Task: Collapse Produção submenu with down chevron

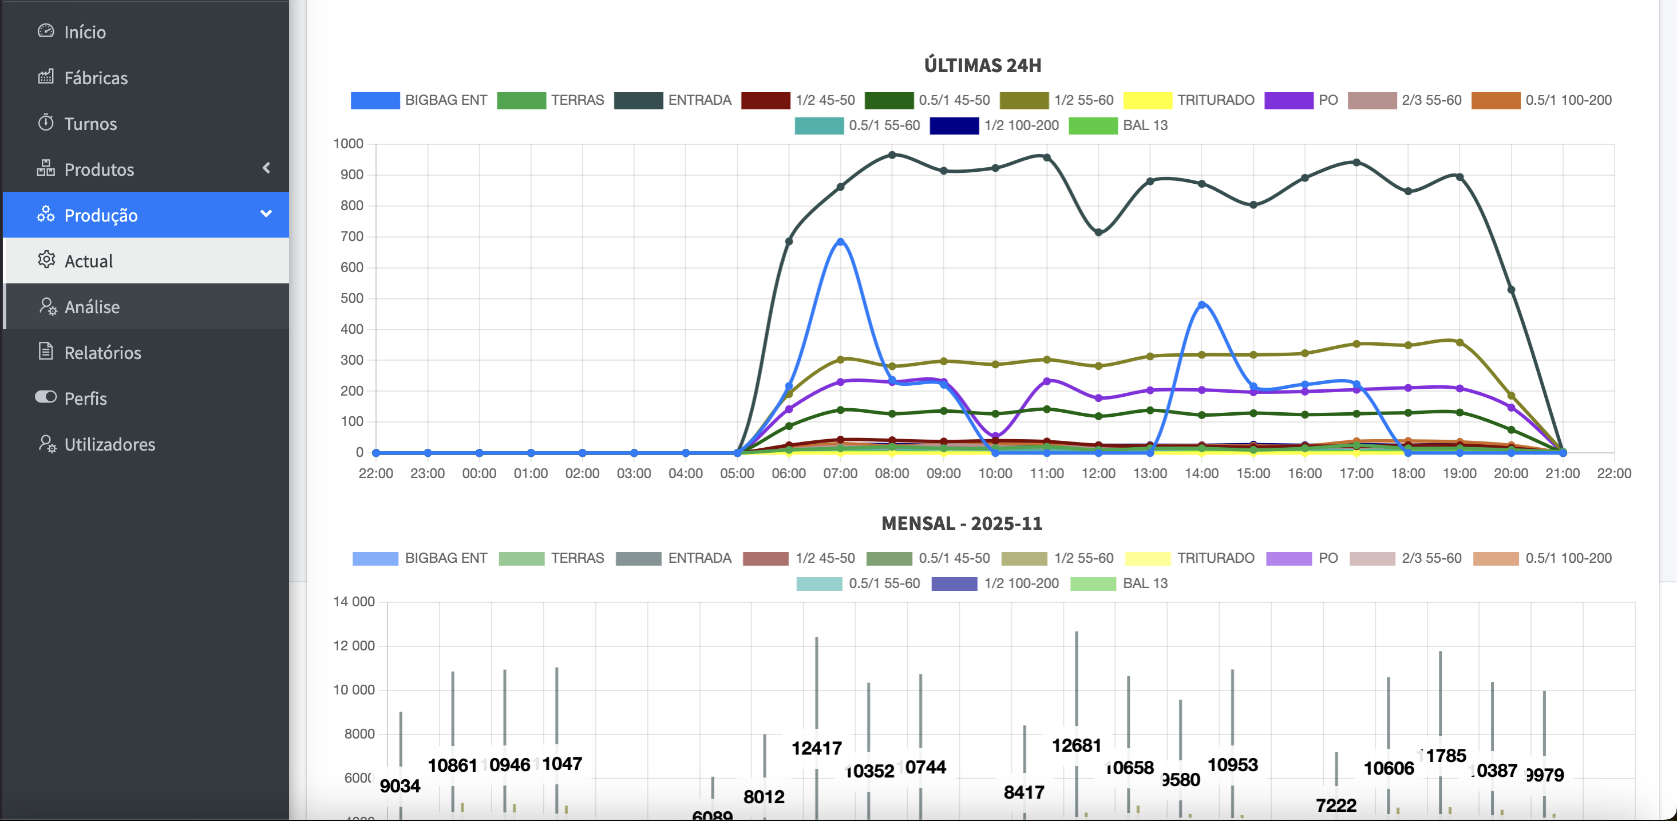Action: [266, 214]
